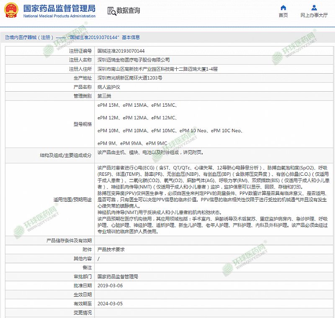Click the expiry date 2024-03-05
This screenshot has height=318, width=335.
(110, 304)
